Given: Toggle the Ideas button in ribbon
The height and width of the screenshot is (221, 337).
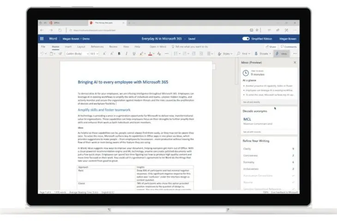Looking at the screenshot, I should 282,53.
